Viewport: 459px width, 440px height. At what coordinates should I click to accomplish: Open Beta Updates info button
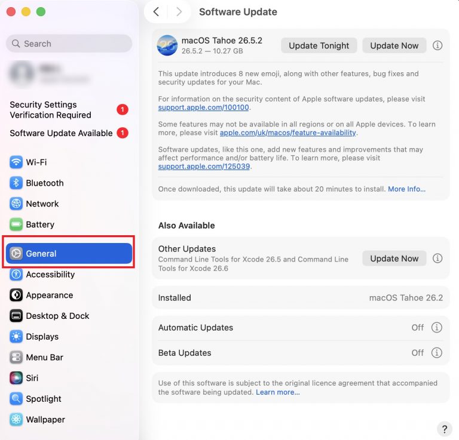tap(436, 353)
